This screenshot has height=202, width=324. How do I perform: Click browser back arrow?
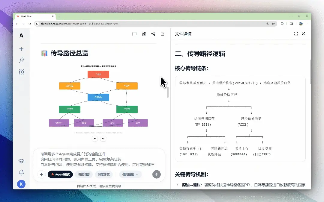click(17, 24)
